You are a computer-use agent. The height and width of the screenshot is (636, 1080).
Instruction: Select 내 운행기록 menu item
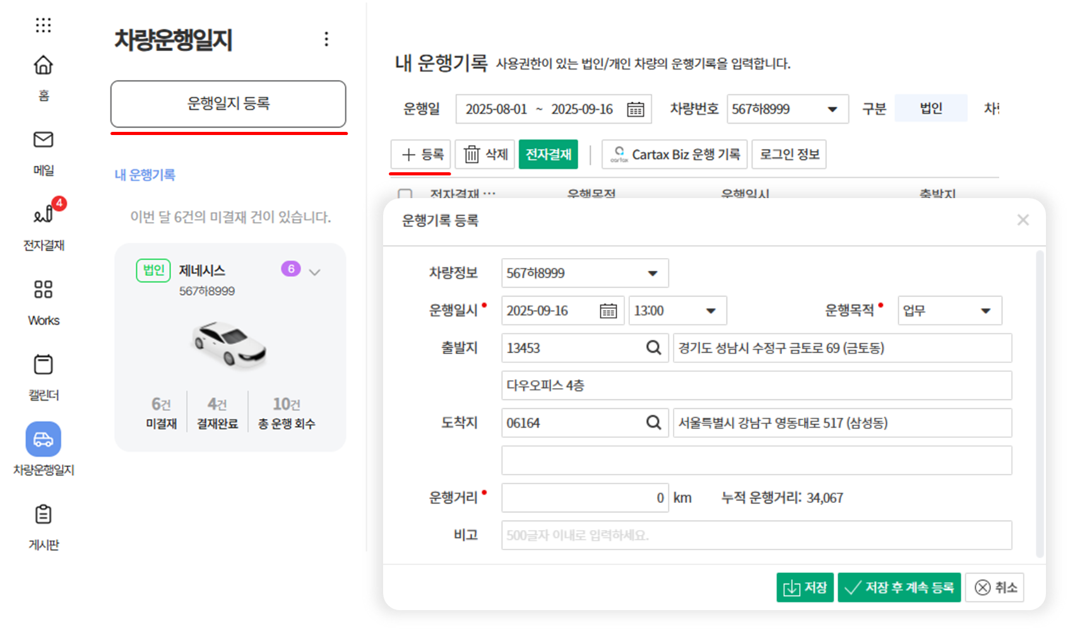145,175
